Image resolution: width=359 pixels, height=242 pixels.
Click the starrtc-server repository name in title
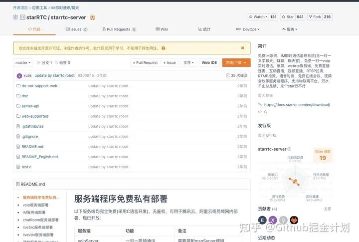(68, 17)
